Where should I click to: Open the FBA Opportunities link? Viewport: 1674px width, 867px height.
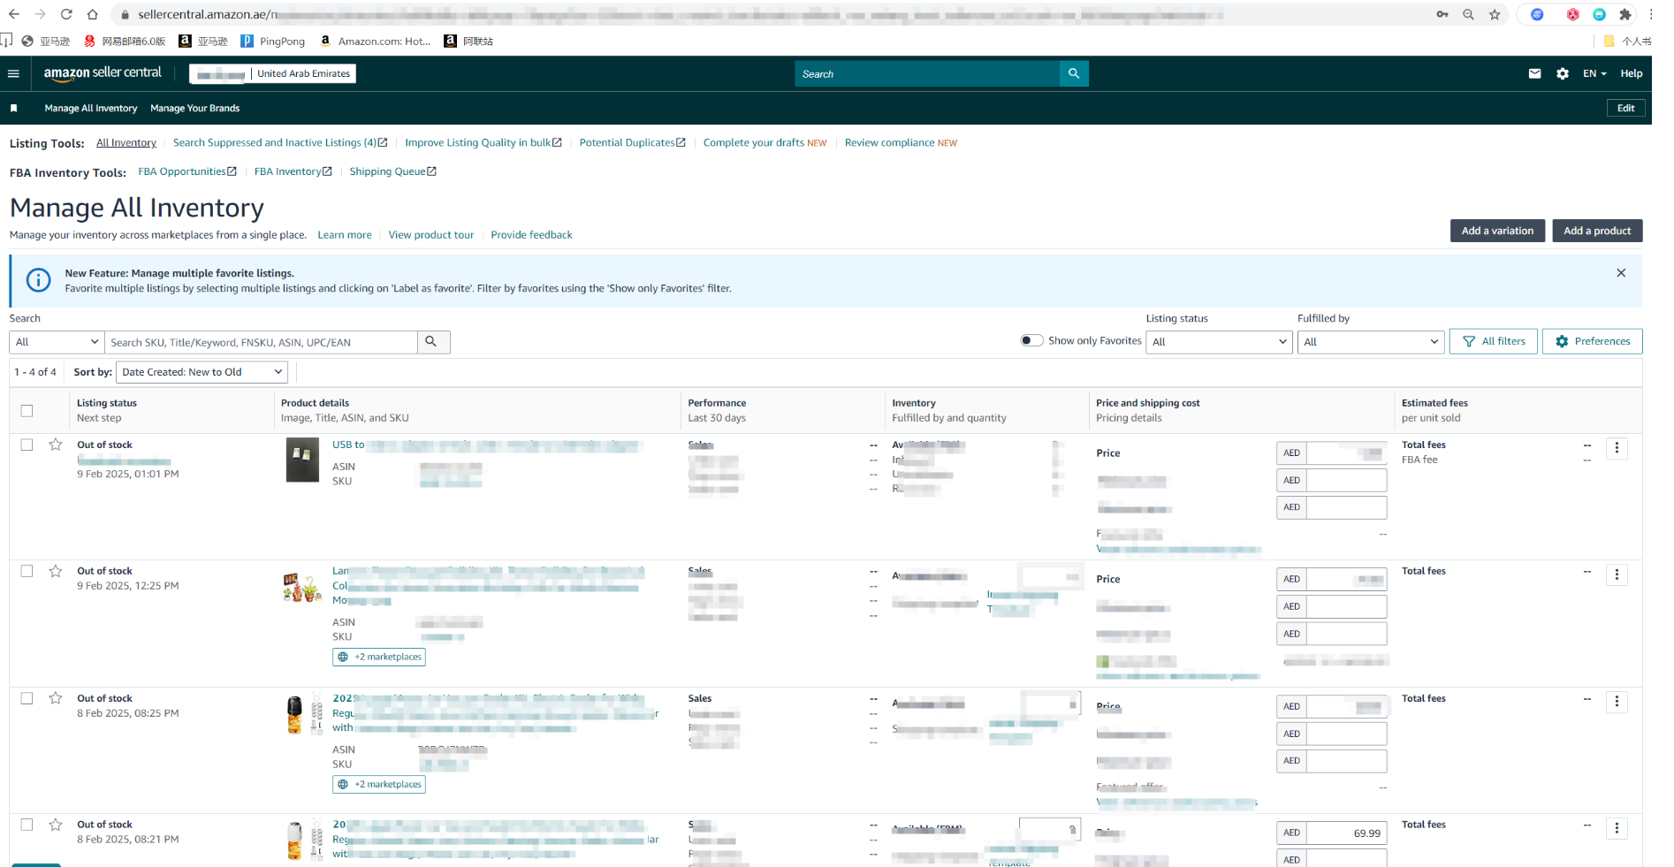point(182,171)
